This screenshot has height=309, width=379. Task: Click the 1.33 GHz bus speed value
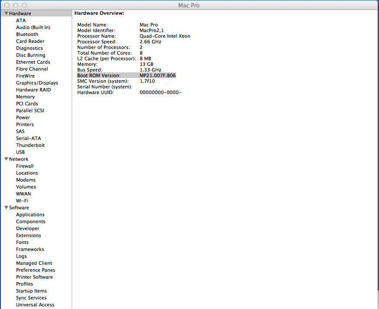pyautogui.click(x=150, y=70)
